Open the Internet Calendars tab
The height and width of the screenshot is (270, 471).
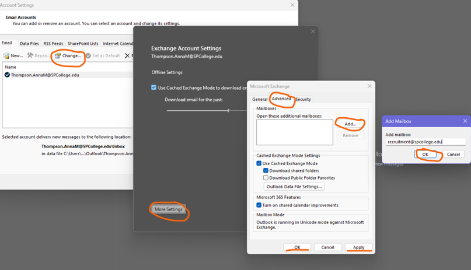(x=117, y=44)
